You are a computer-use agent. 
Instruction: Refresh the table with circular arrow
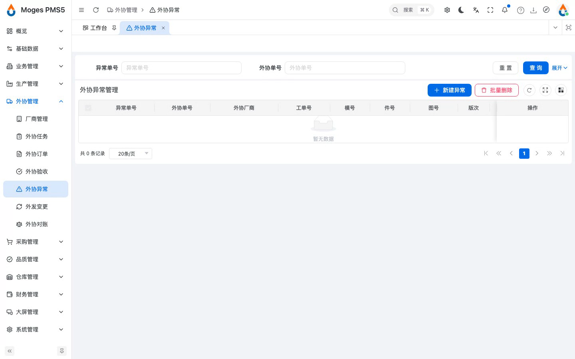pos(529,90)
